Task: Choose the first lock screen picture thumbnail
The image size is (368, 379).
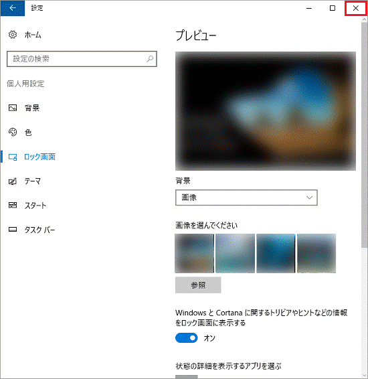Action: pos(195,253)
